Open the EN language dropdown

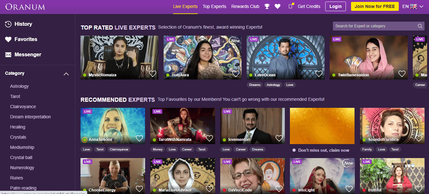pos(413,6)
